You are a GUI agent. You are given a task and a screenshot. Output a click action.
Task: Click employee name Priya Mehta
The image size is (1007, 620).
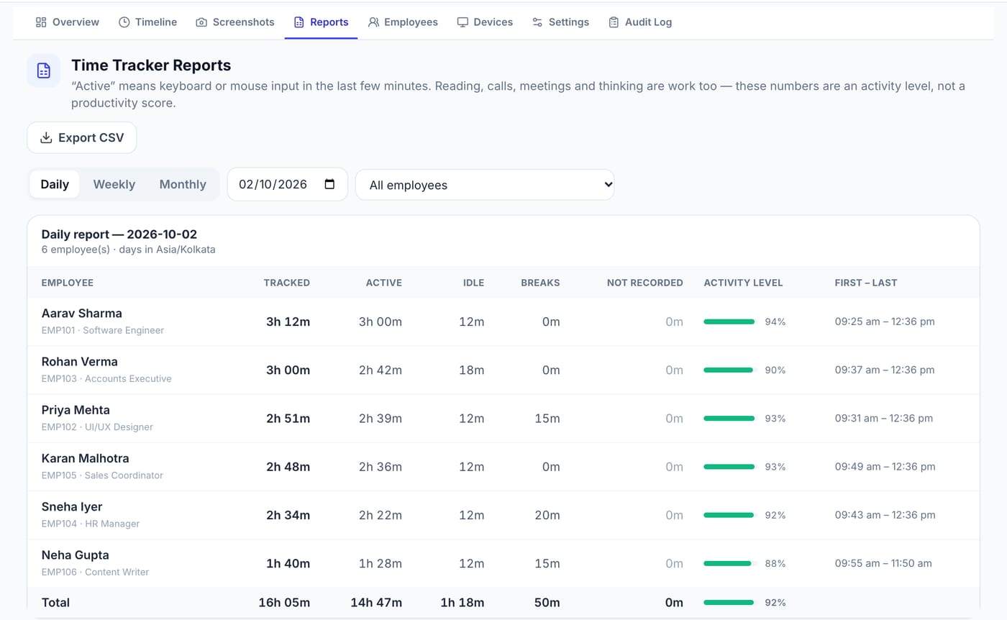pyautogui.click(x=76, y=410)
